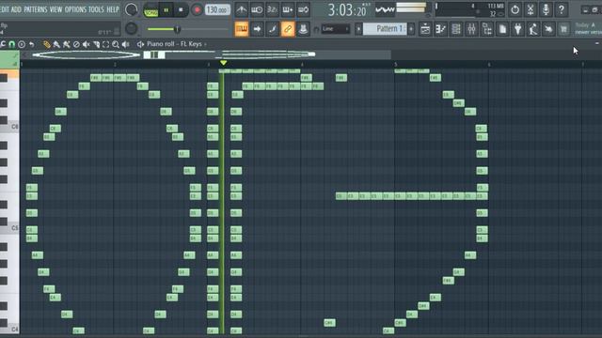602x338 pixels.
Task: Open the PATTERNS menu
Action: 36,9
